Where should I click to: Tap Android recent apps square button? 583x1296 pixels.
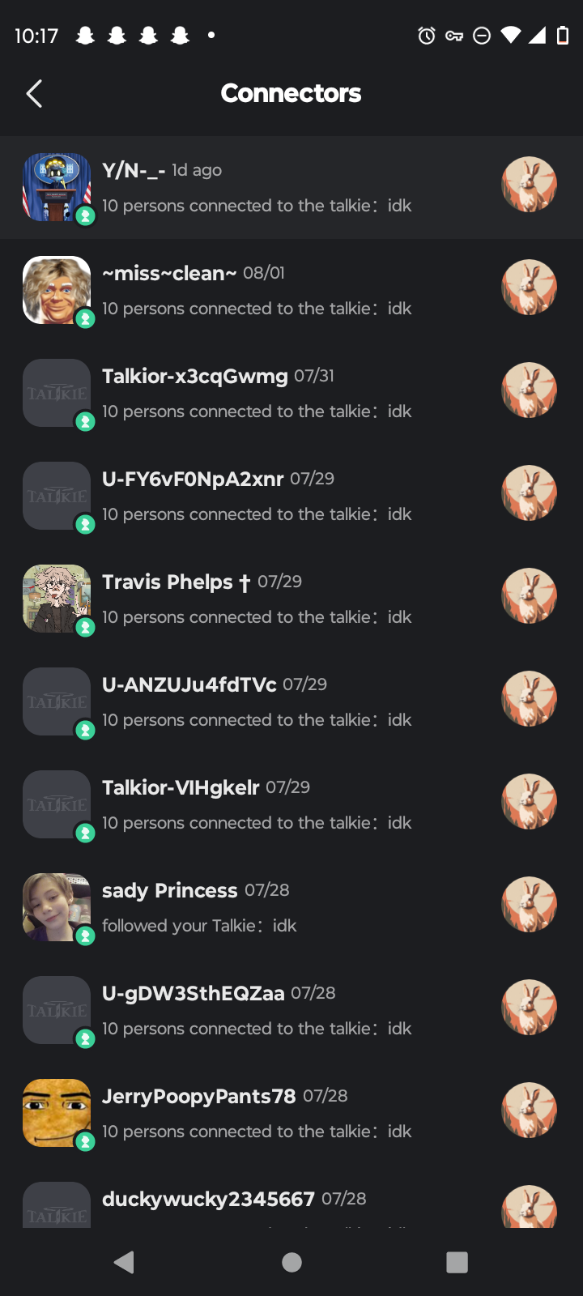pyautogui.click(x=457, y=1262)
